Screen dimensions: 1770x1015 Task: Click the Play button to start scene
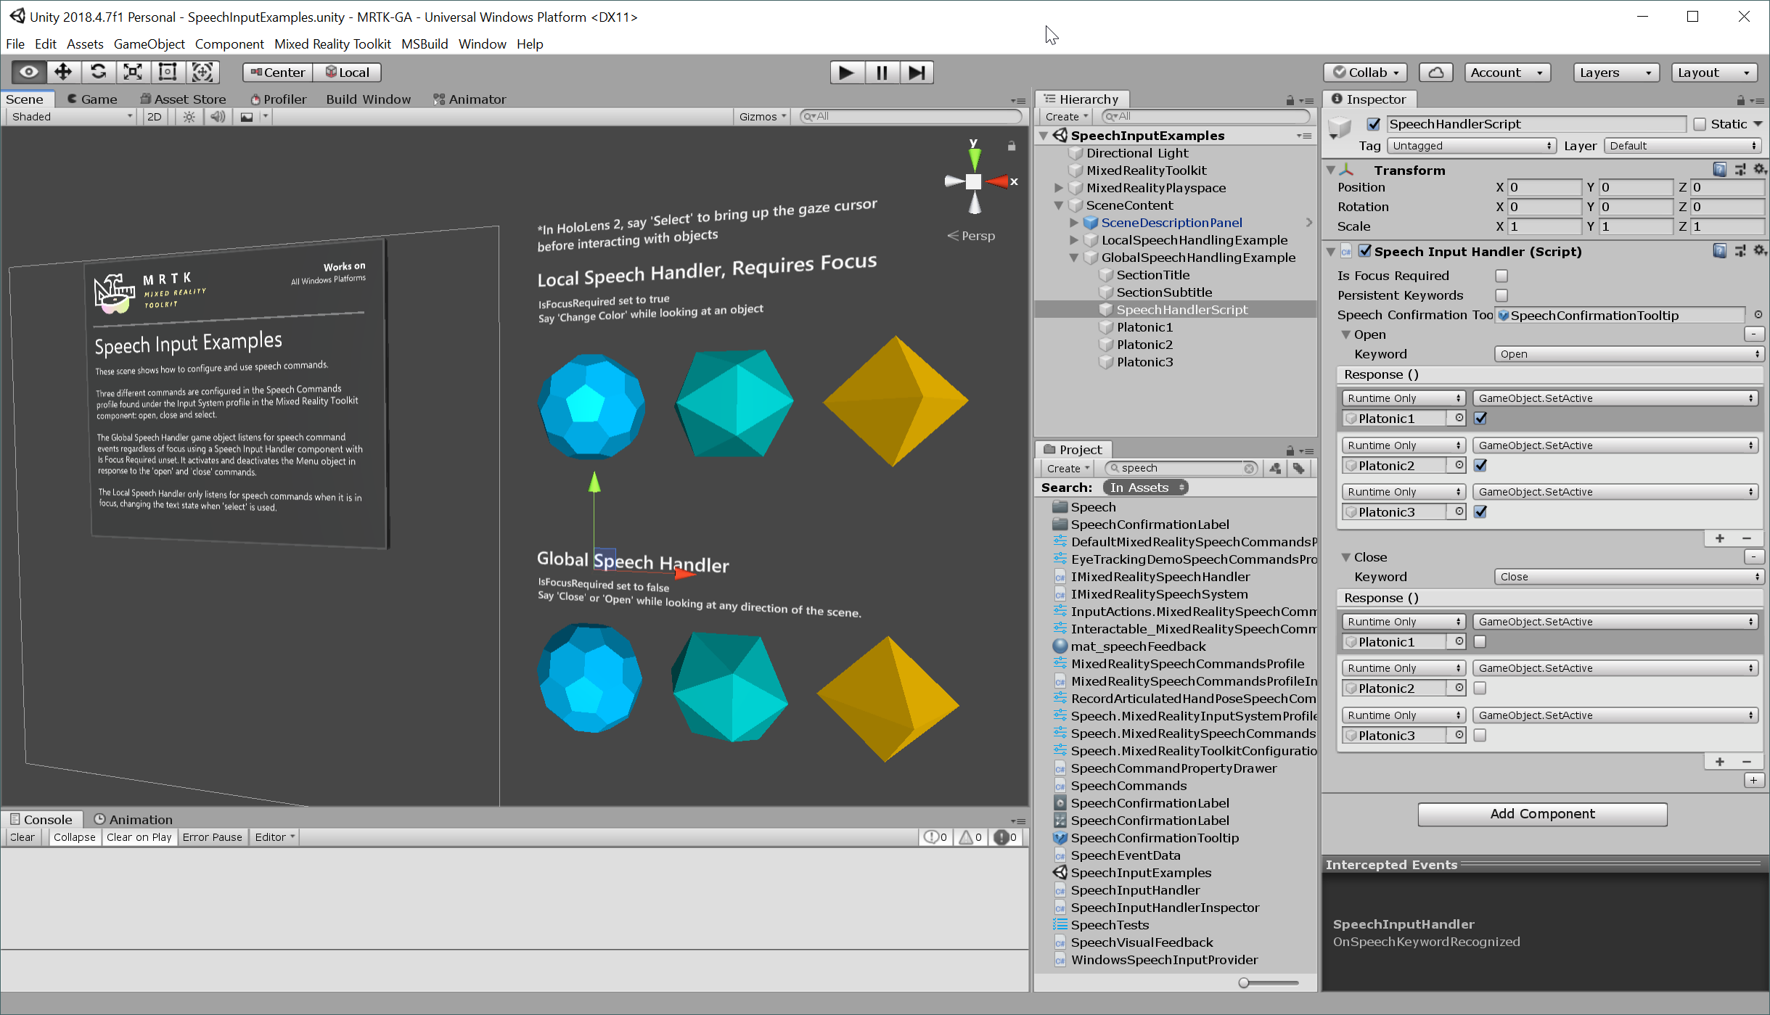848,72
